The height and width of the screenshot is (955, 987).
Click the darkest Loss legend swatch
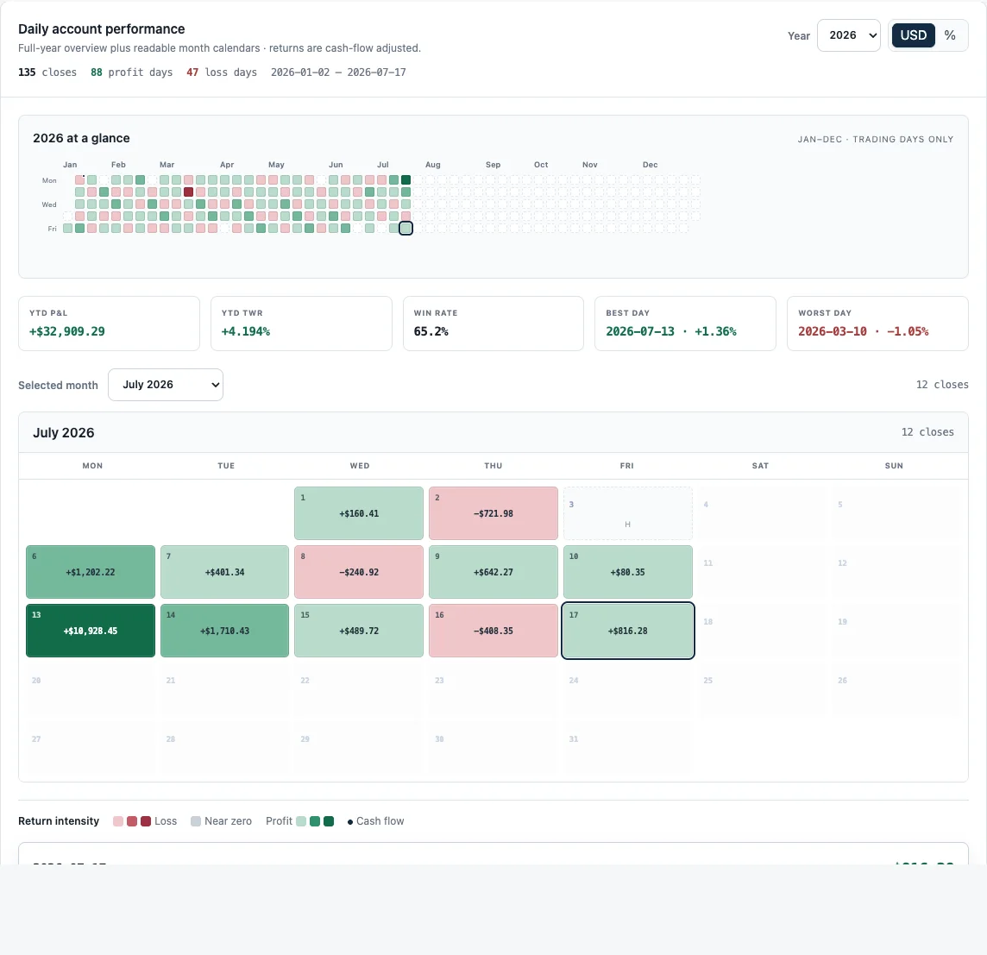point(146,821)
